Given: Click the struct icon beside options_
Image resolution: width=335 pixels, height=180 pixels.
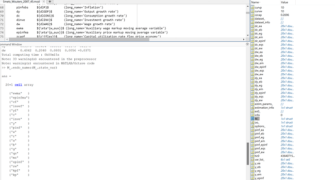Looking at the screenshot, I should [252, 126].
